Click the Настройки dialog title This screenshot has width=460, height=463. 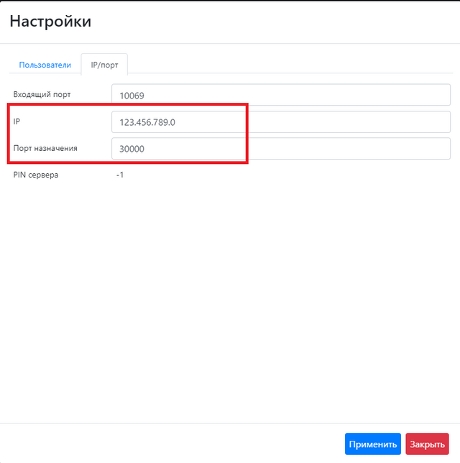click(50, 22)
